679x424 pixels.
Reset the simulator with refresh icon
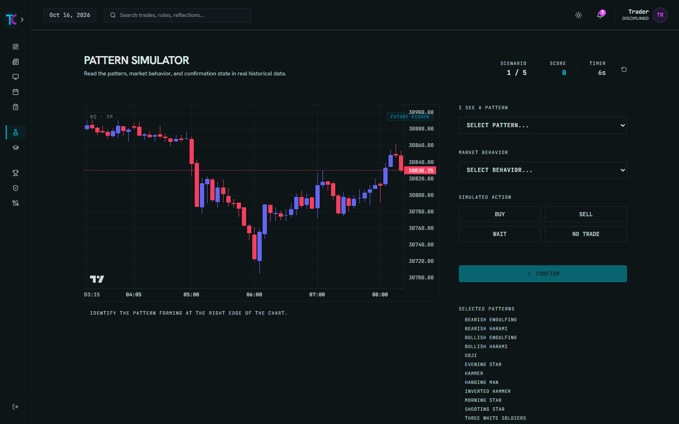point(624,69)
